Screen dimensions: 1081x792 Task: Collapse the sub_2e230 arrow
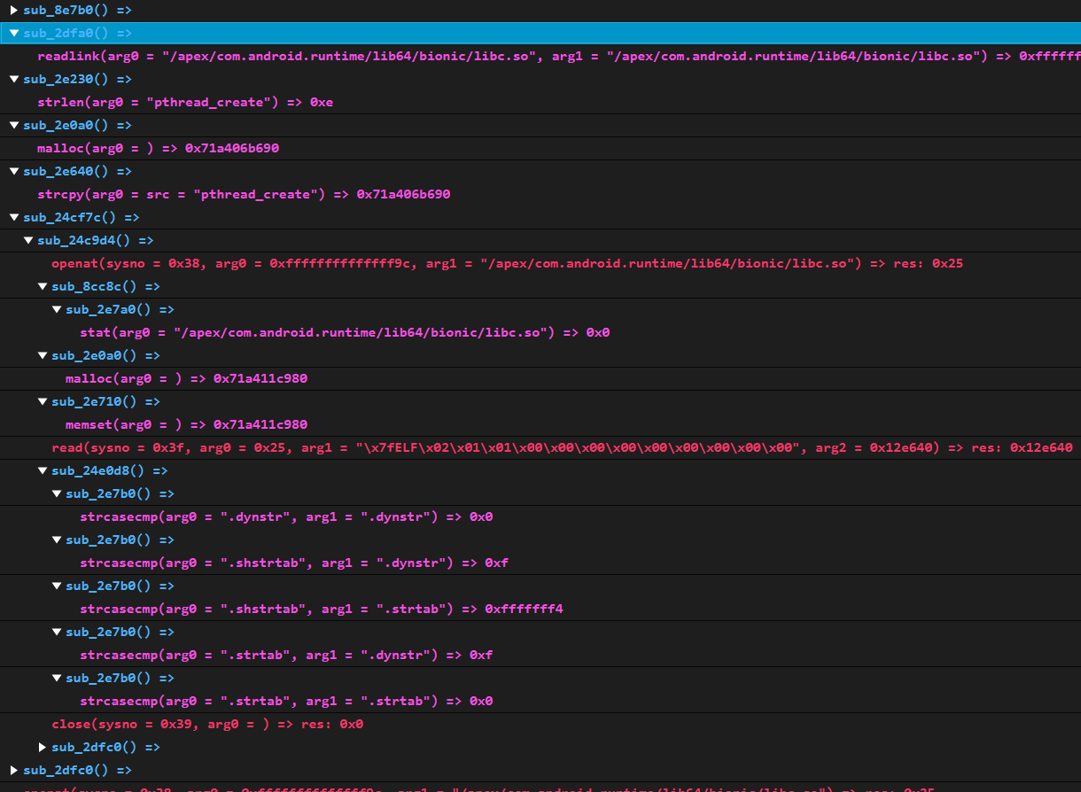[14, 79]
